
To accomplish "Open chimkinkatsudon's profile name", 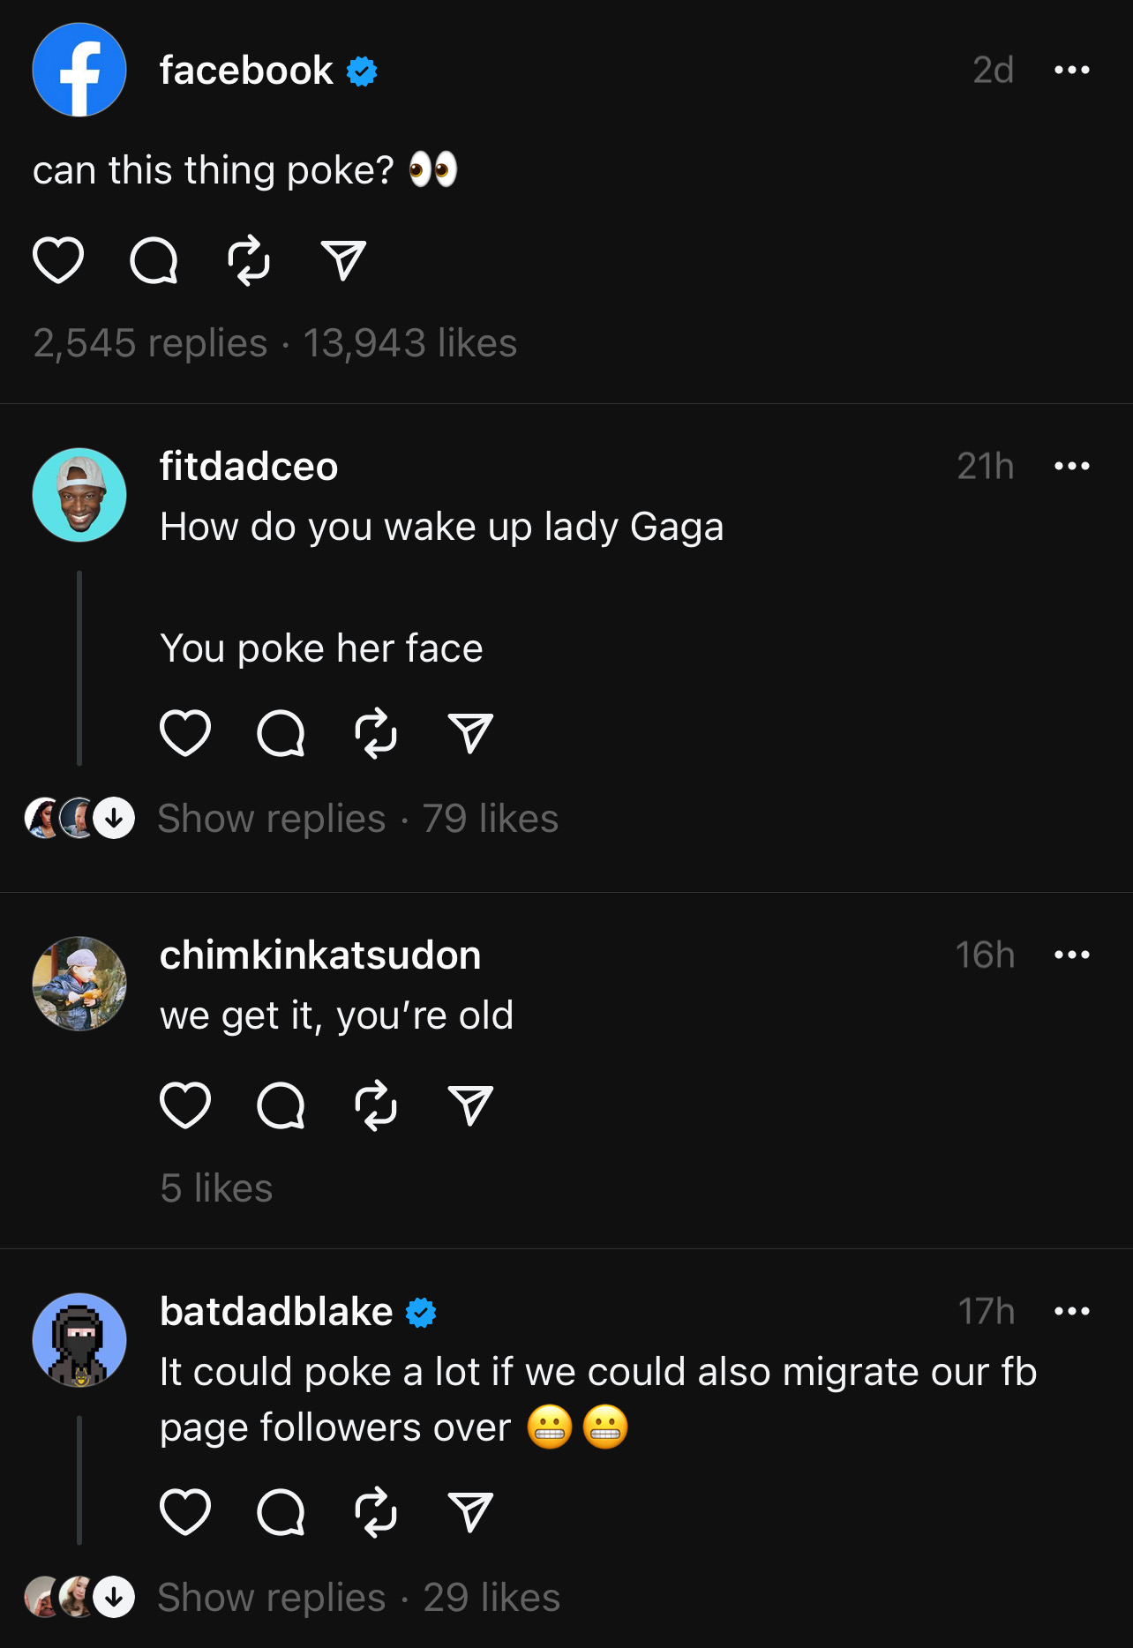I will coord(320,955).
